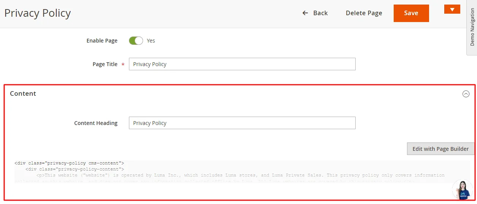
Task: Collapse the Content section using the circle chevron
Action: click(x=466, y=94)
